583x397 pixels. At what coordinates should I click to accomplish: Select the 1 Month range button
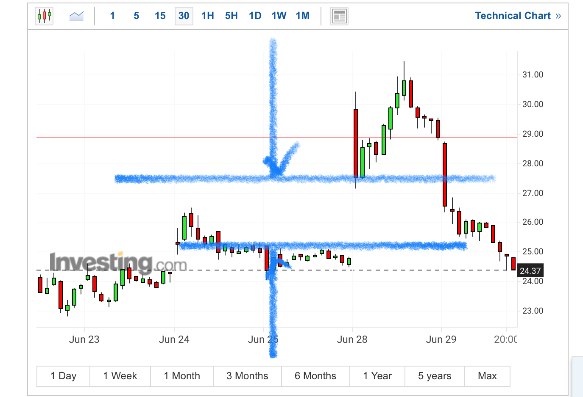182,376
